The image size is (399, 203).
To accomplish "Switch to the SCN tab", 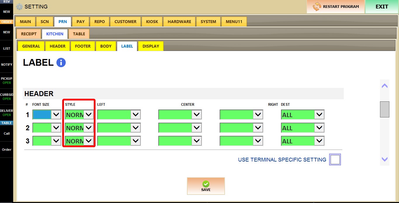I will (x=45, y=22).
